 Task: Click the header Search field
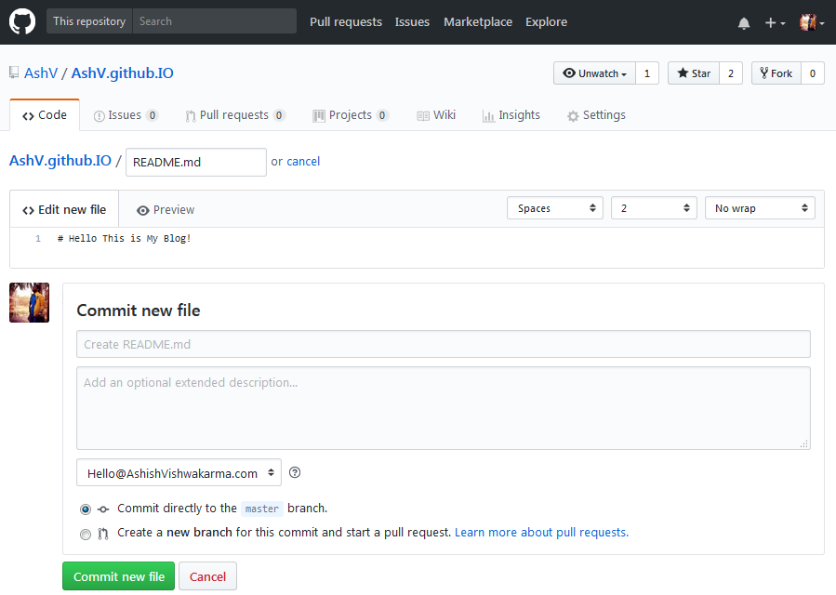[214, 21]
